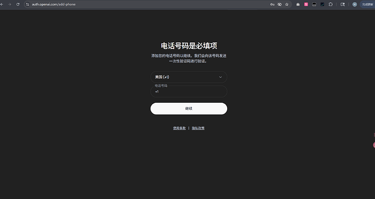Click the white 继续 continue button
375x199 pixels.
click(x=189, y=109)
